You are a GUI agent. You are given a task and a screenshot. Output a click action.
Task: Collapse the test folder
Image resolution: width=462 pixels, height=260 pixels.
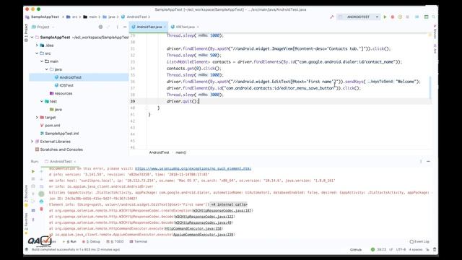coord(42,101)
